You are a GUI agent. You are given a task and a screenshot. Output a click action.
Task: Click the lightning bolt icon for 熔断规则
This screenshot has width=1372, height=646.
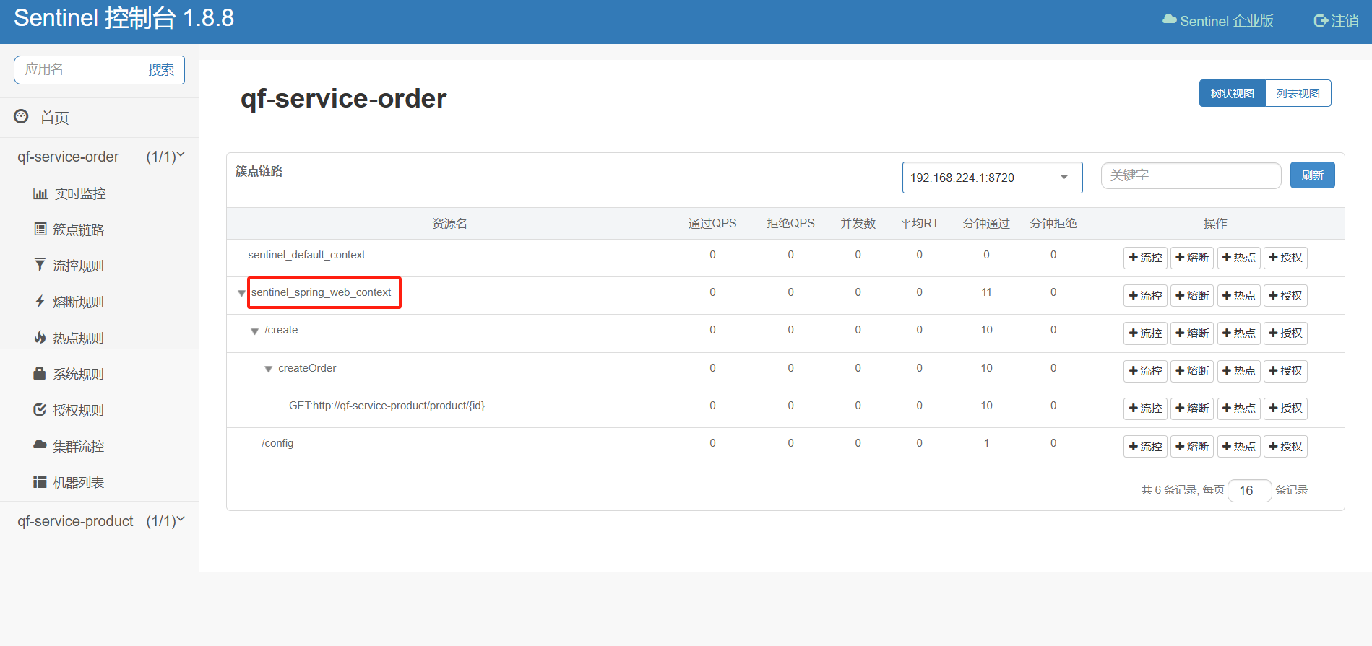[40, 301]
